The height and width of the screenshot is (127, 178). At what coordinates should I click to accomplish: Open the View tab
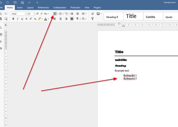(x=87, y=7)
